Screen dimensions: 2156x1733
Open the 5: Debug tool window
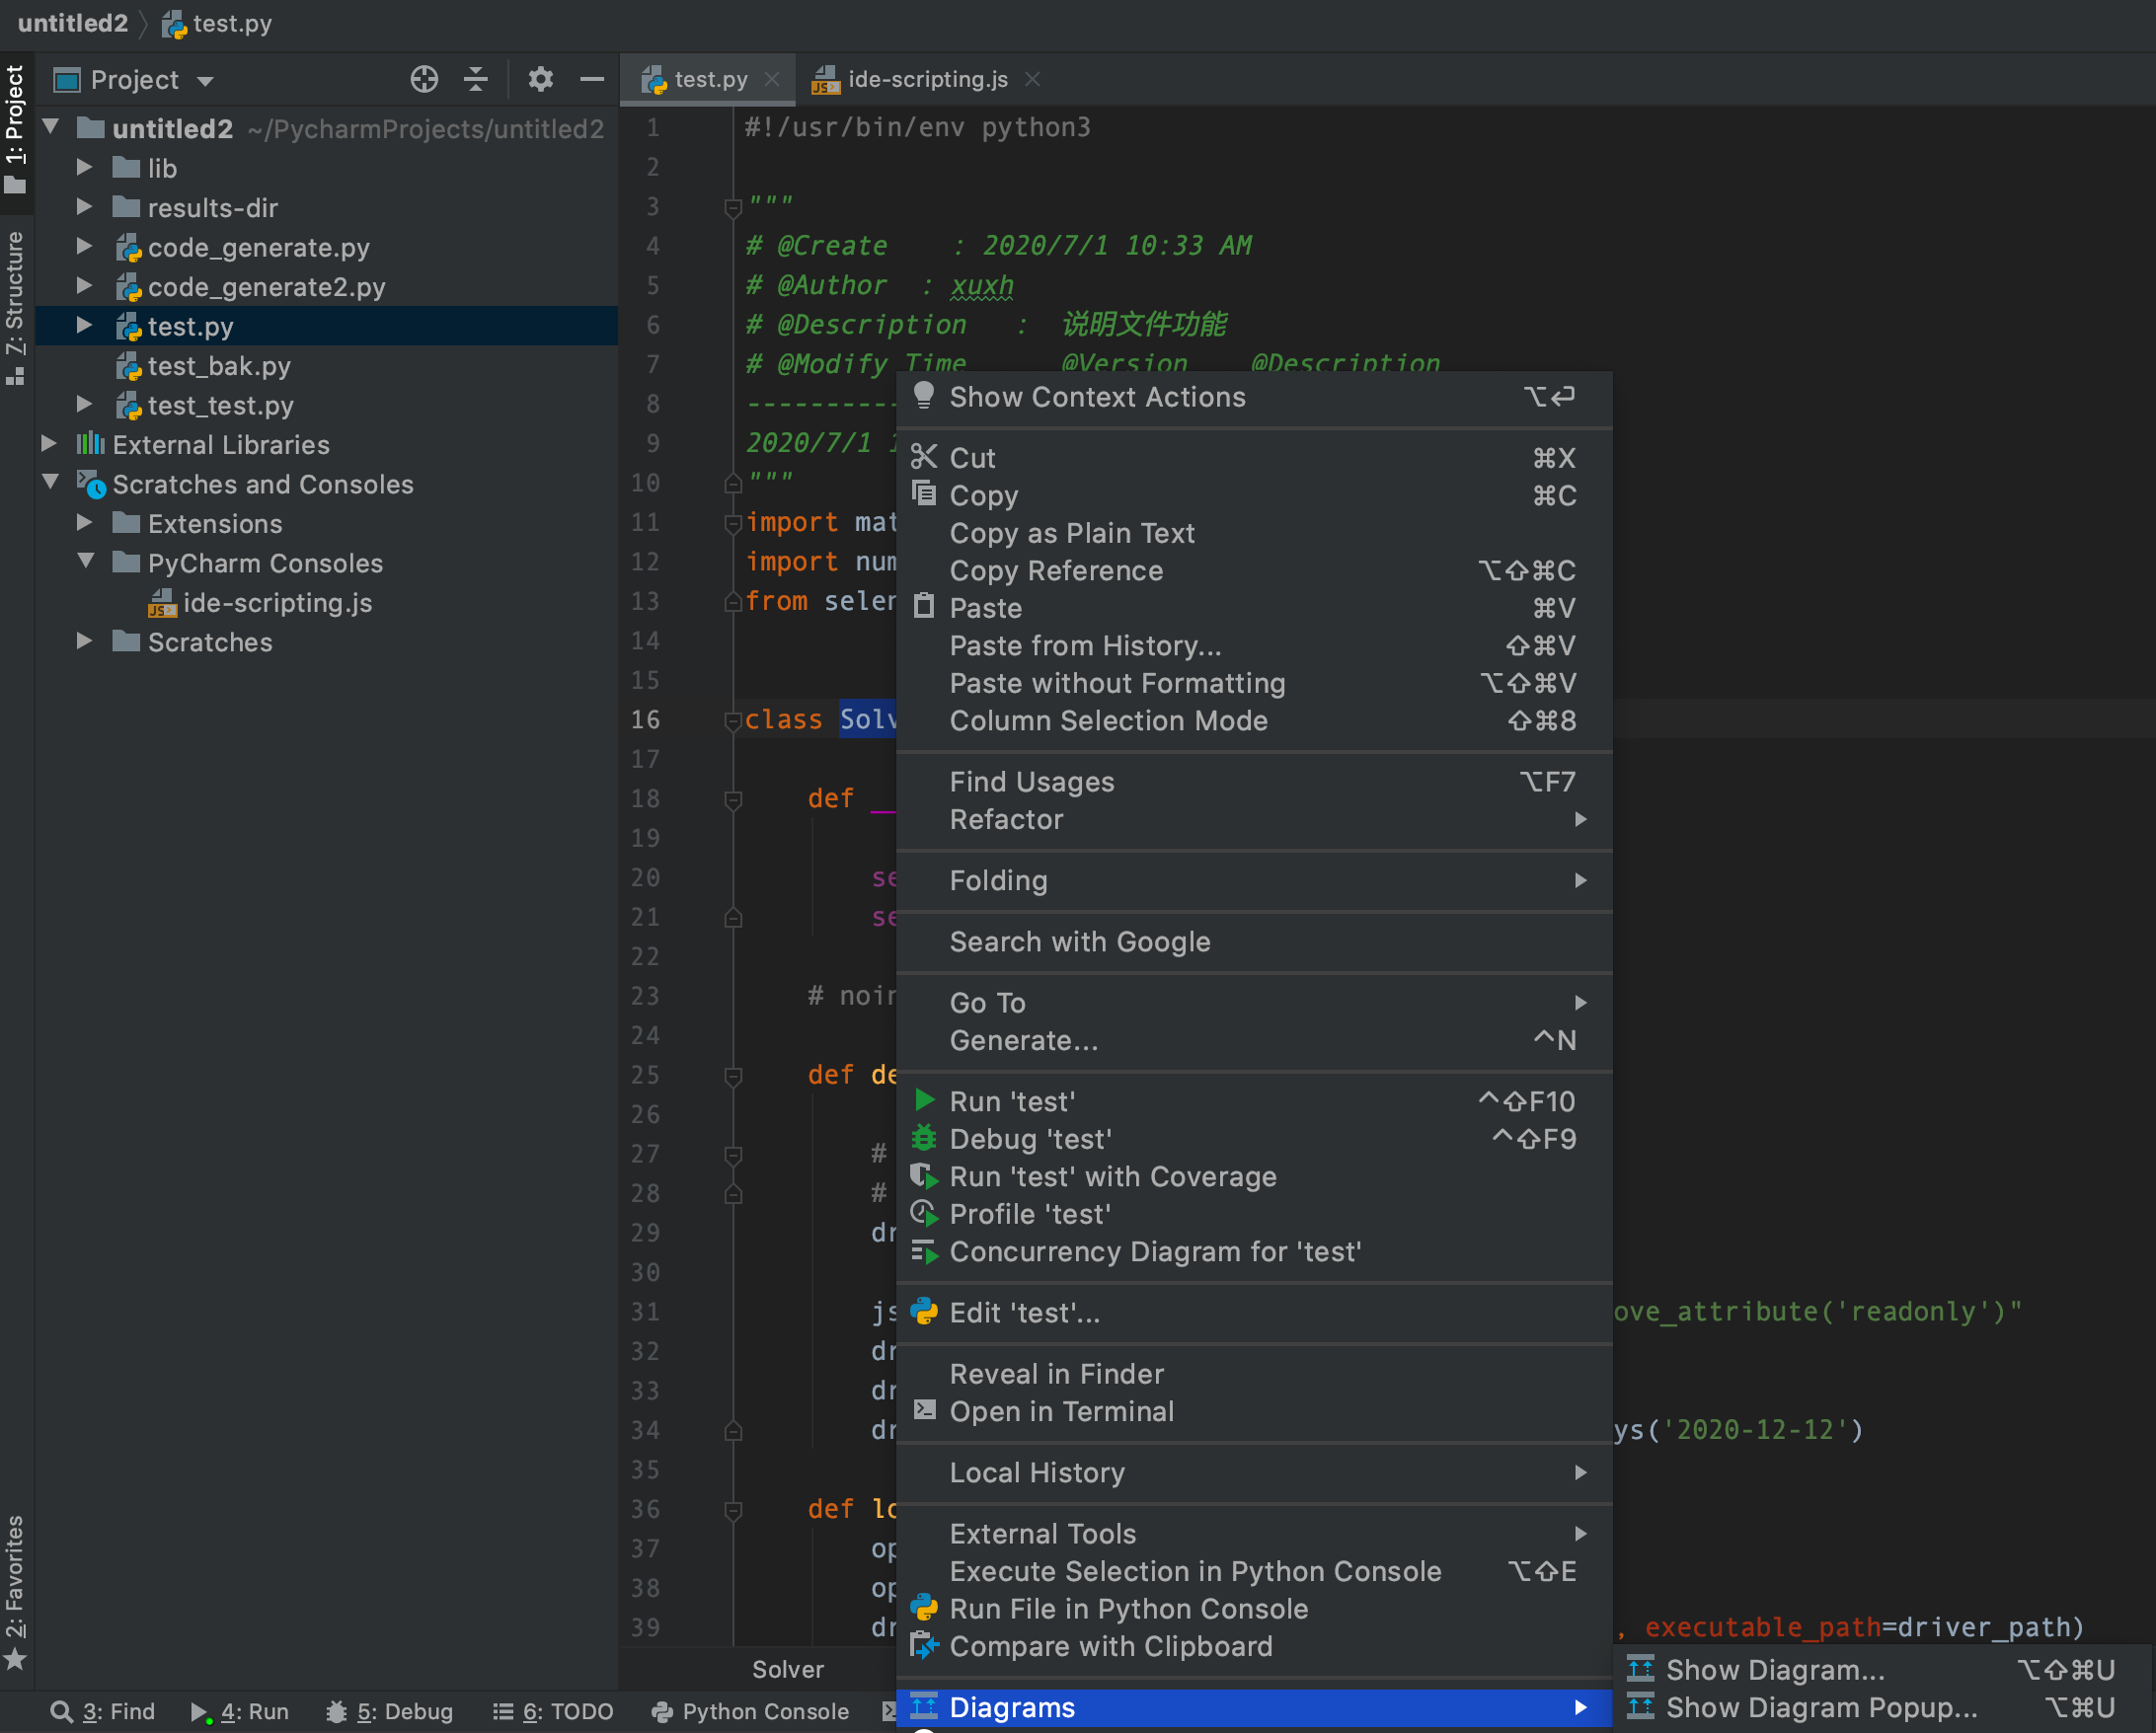pyautogui.click(x=390, y=1711)
